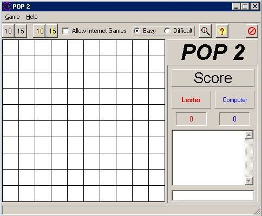Click the Score button
This screenshot has height=216, width=262.
(213, 78)
